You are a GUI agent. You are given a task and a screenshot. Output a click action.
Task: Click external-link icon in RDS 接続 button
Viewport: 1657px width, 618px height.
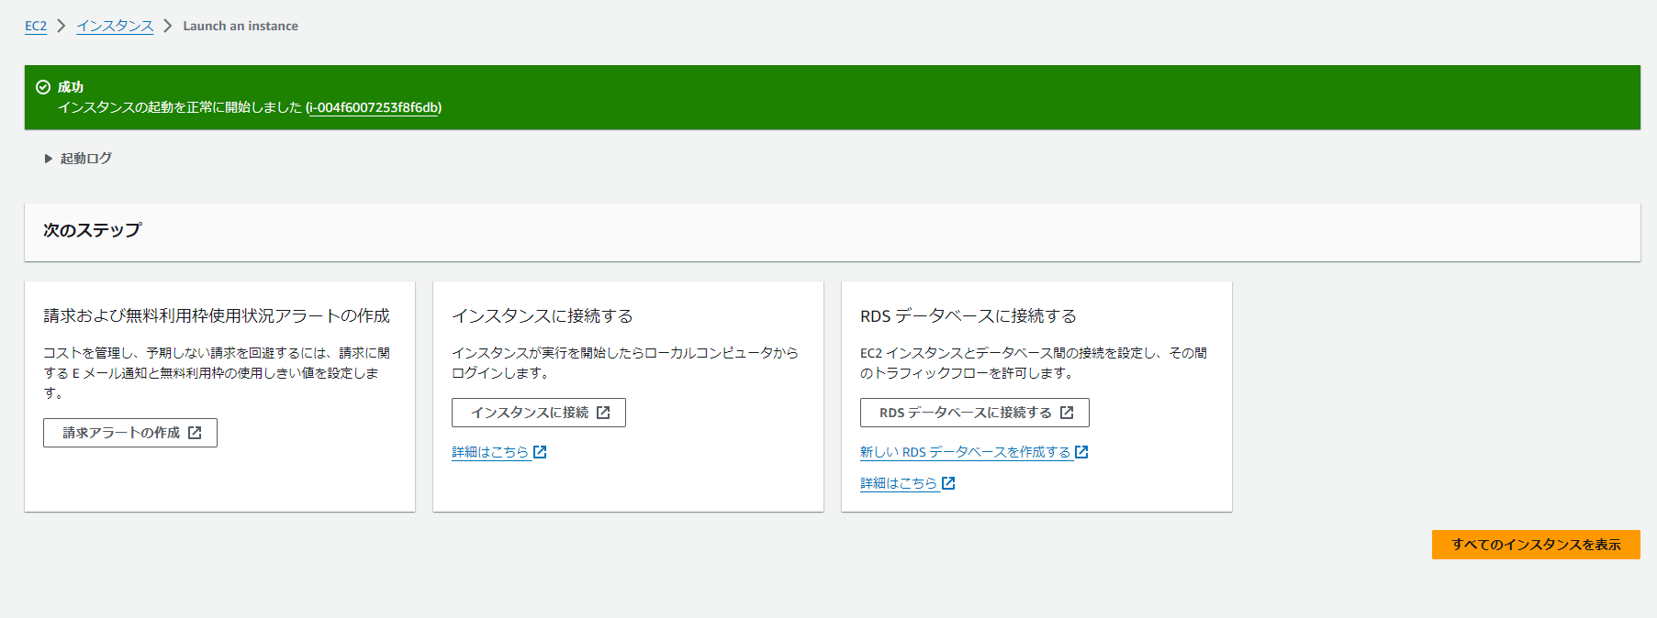[x=1067, y=413]
